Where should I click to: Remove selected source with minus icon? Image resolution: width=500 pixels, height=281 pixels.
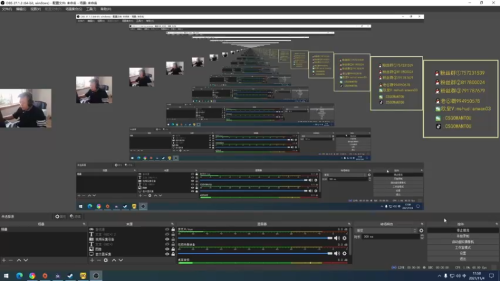pyautogui.click(x=99, y=260)
